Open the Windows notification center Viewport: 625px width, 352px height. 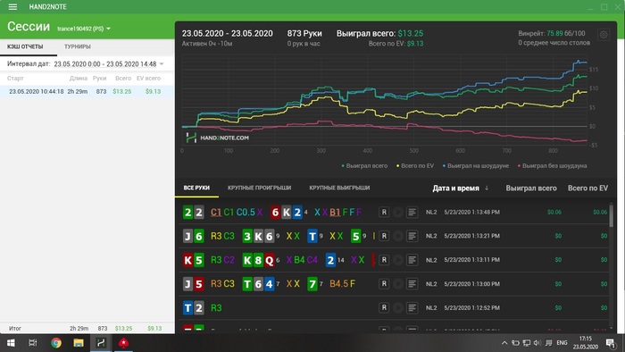611,343
